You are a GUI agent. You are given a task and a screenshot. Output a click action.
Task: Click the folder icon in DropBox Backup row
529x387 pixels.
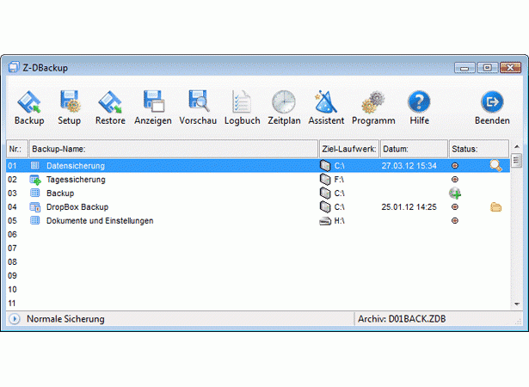(x=495, y=206)
